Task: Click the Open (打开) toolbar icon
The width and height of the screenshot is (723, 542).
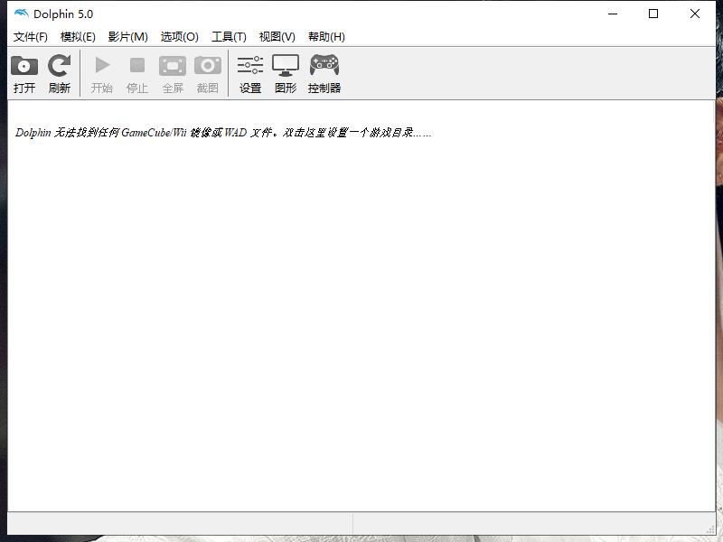Action: coord(23,70)
